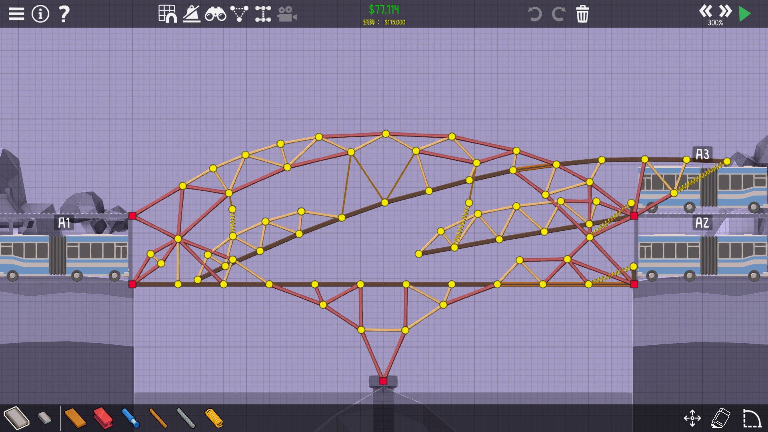
Task: Increase simulation speed with right arrows
Action: point(725,11)
